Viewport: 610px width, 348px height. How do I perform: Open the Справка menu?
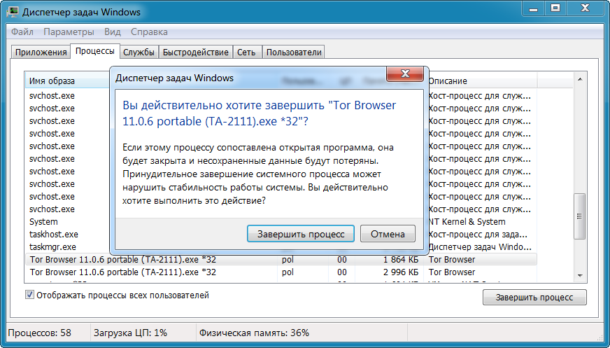(x=149, y=32)
